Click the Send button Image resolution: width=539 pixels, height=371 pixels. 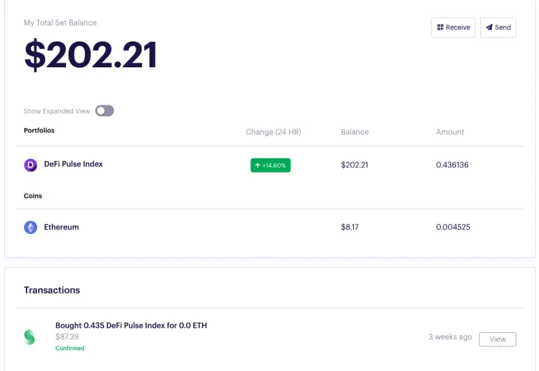498,28
